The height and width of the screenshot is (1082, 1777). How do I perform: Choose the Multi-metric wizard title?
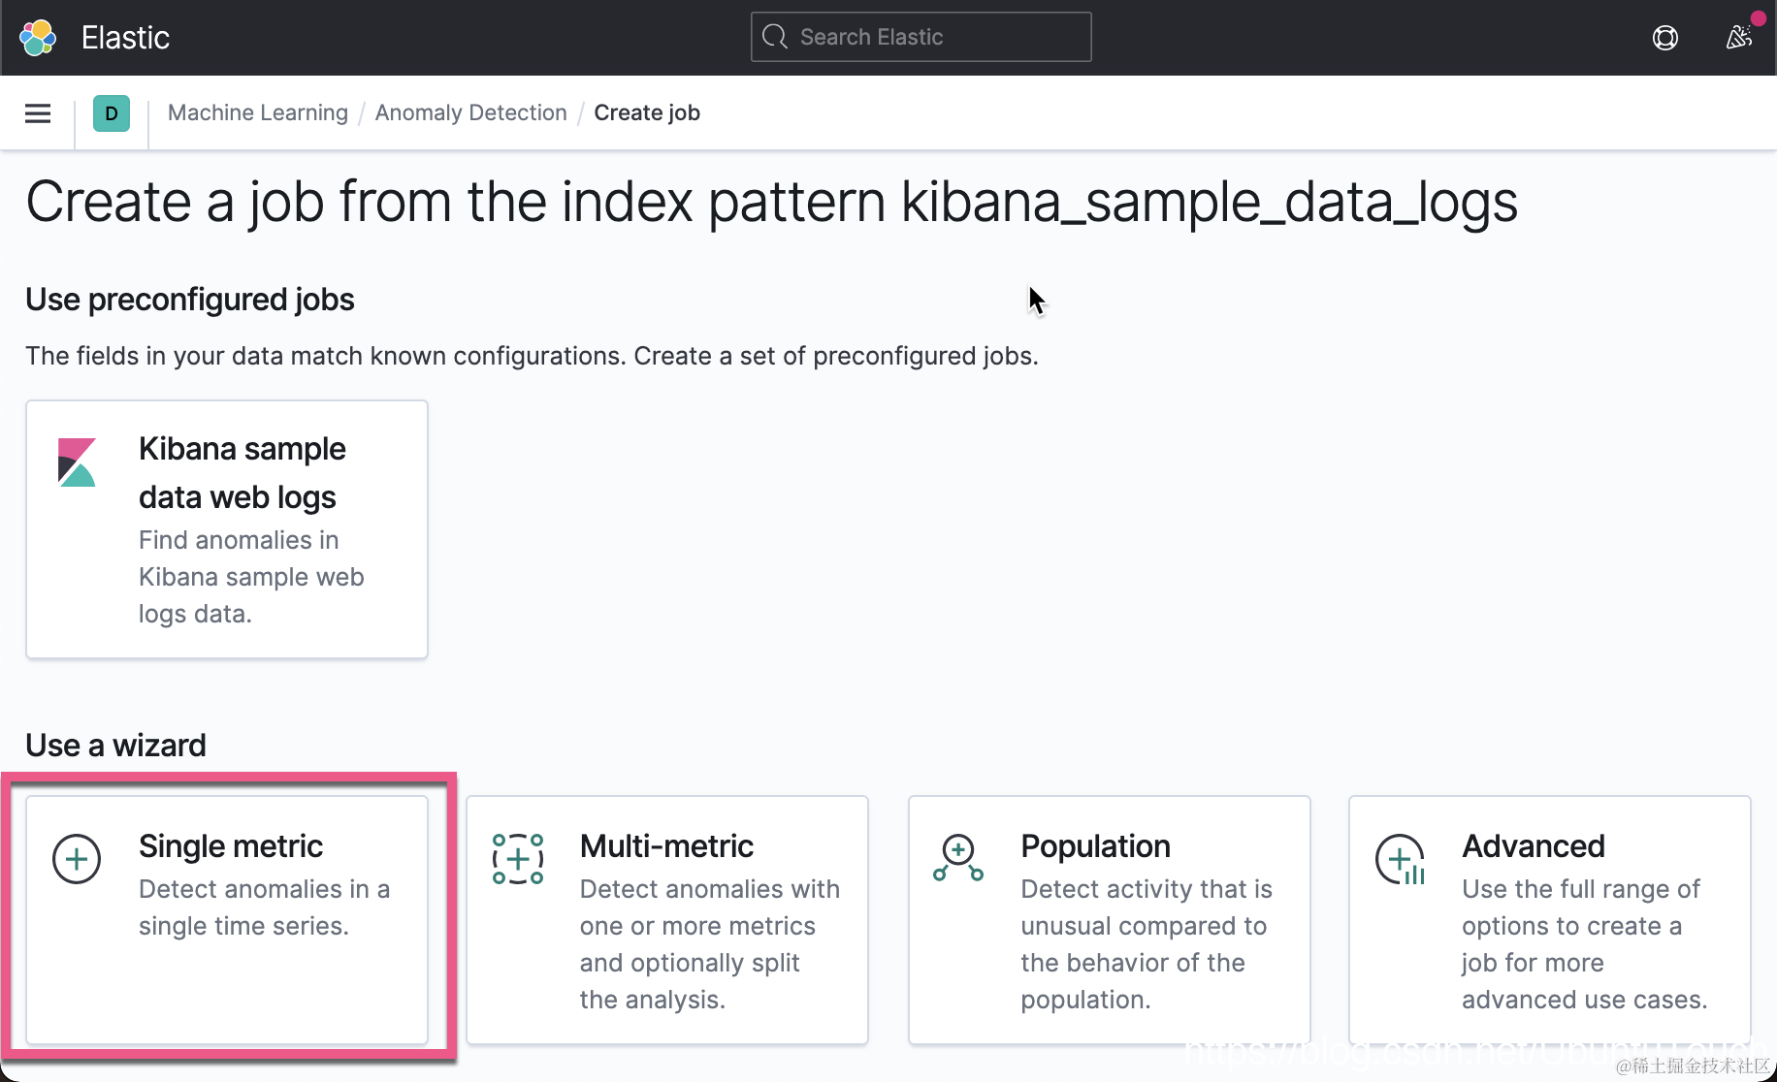666,846
